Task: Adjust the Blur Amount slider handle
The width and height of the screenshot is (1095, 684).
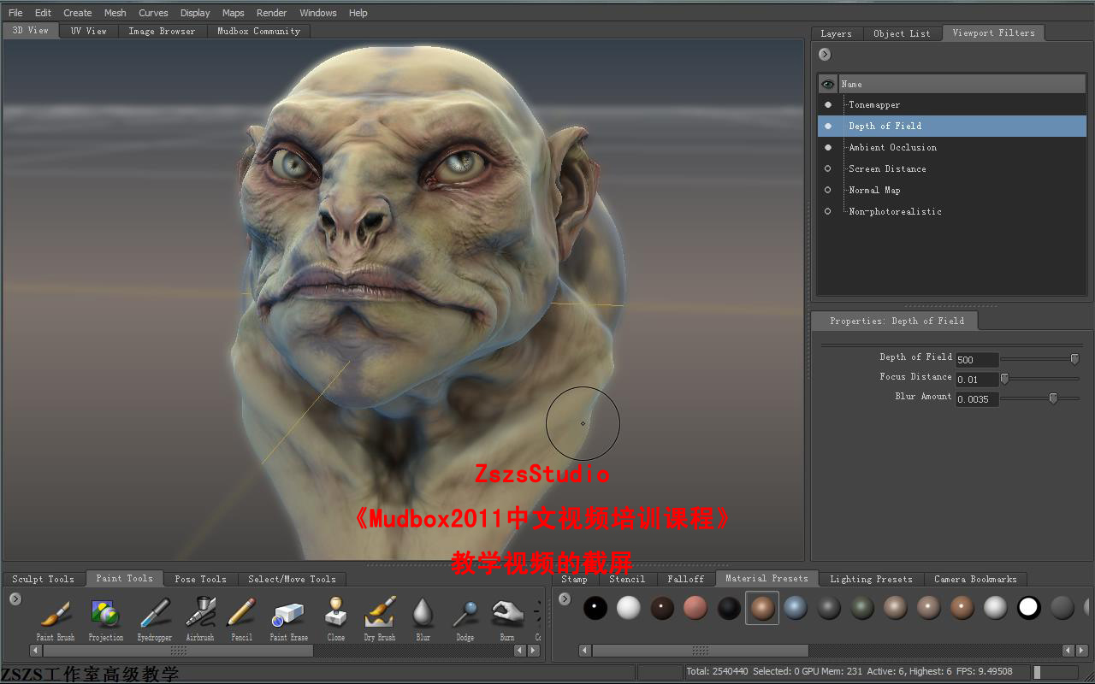Action: tap(1053, 398)
